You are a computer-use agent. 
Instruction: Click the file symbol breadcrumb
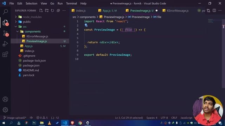pyautogui.click(x=157, y=17)
